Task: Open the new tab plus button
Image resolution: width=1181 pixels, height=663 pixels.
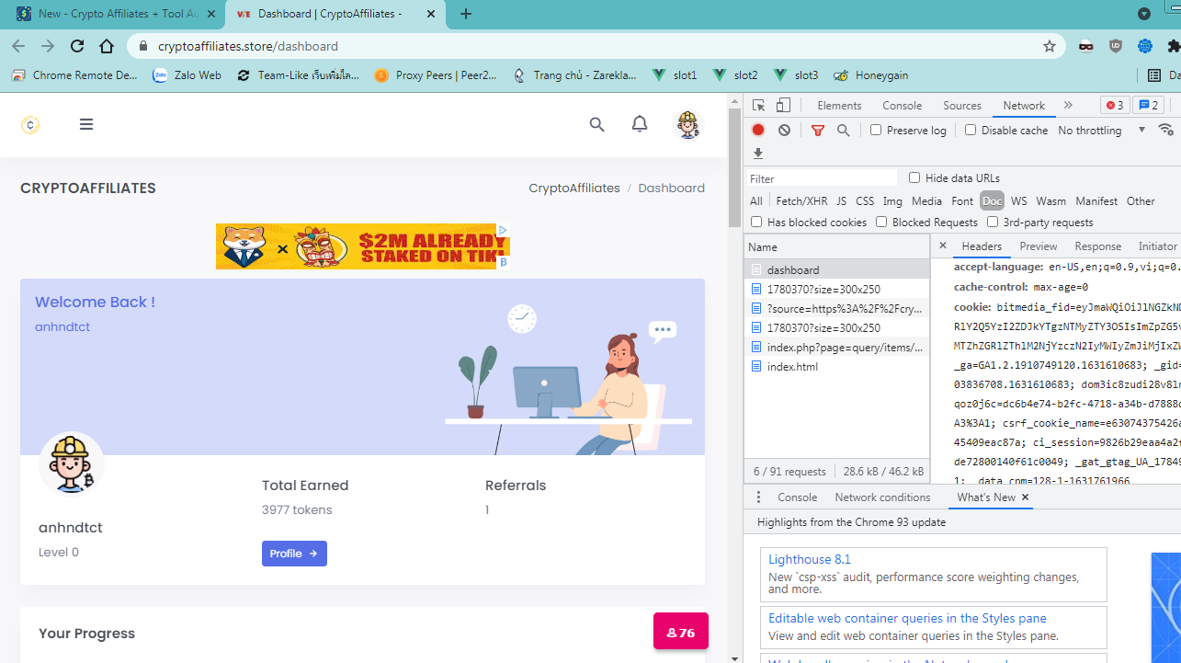Action: 466,14
